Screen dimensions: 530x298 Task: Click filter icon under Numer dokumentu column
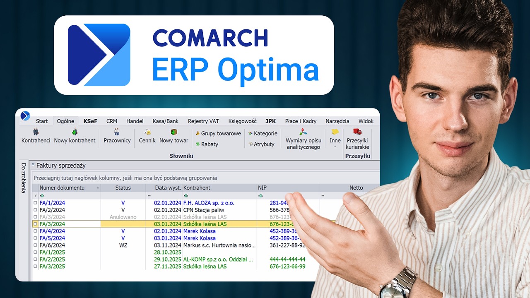tap(42, 196)
